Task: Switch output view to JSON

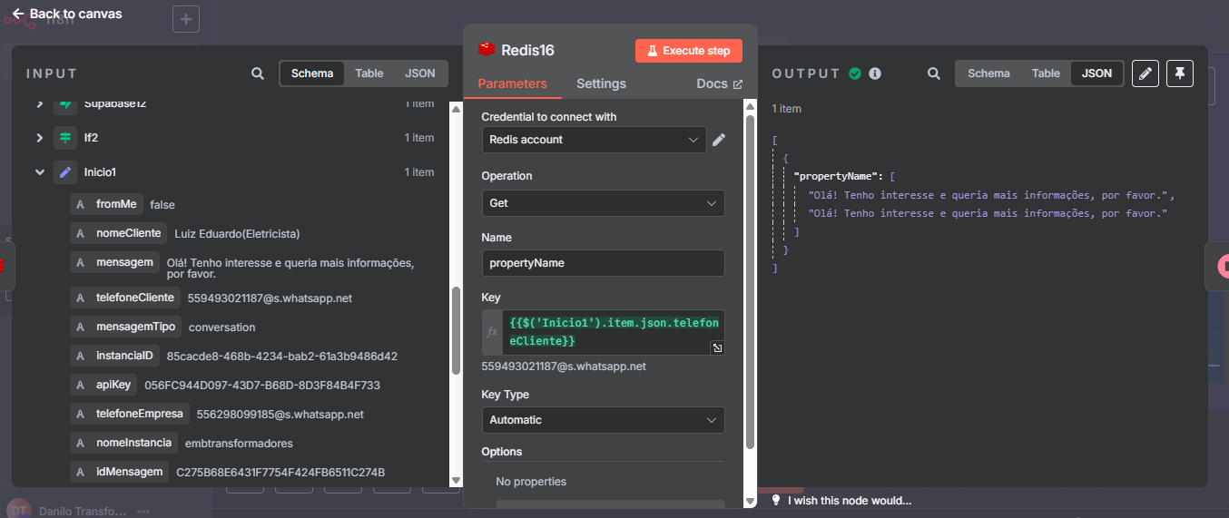Action: click(x=1096, y=73)
